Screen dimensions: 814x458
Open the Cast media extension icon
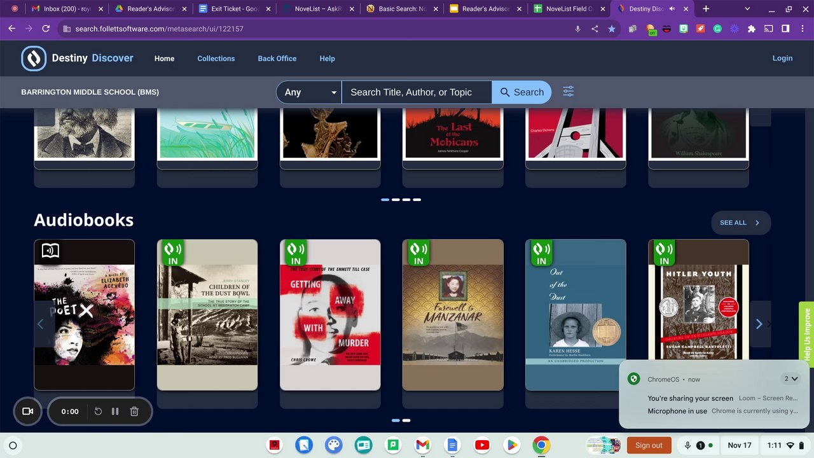tap(768, 29)
